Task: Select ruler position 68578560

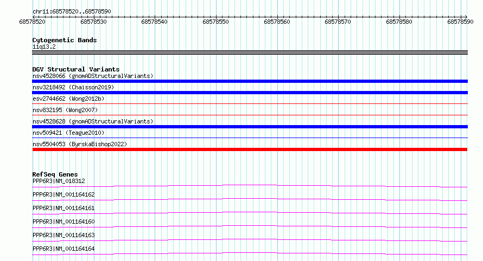Action: click(x=277, y=22)
